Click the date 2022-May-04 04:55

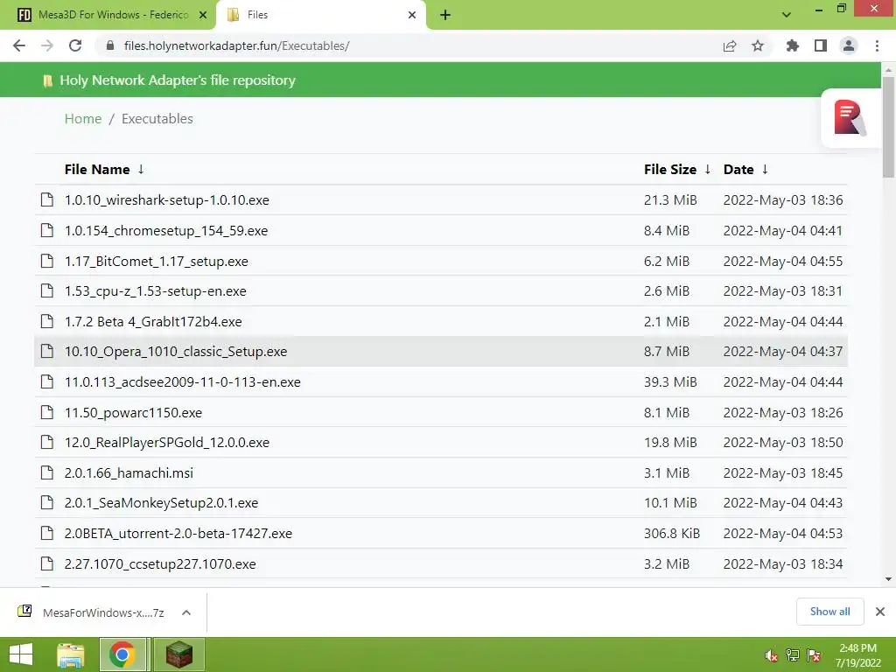[x=783, y=261]
